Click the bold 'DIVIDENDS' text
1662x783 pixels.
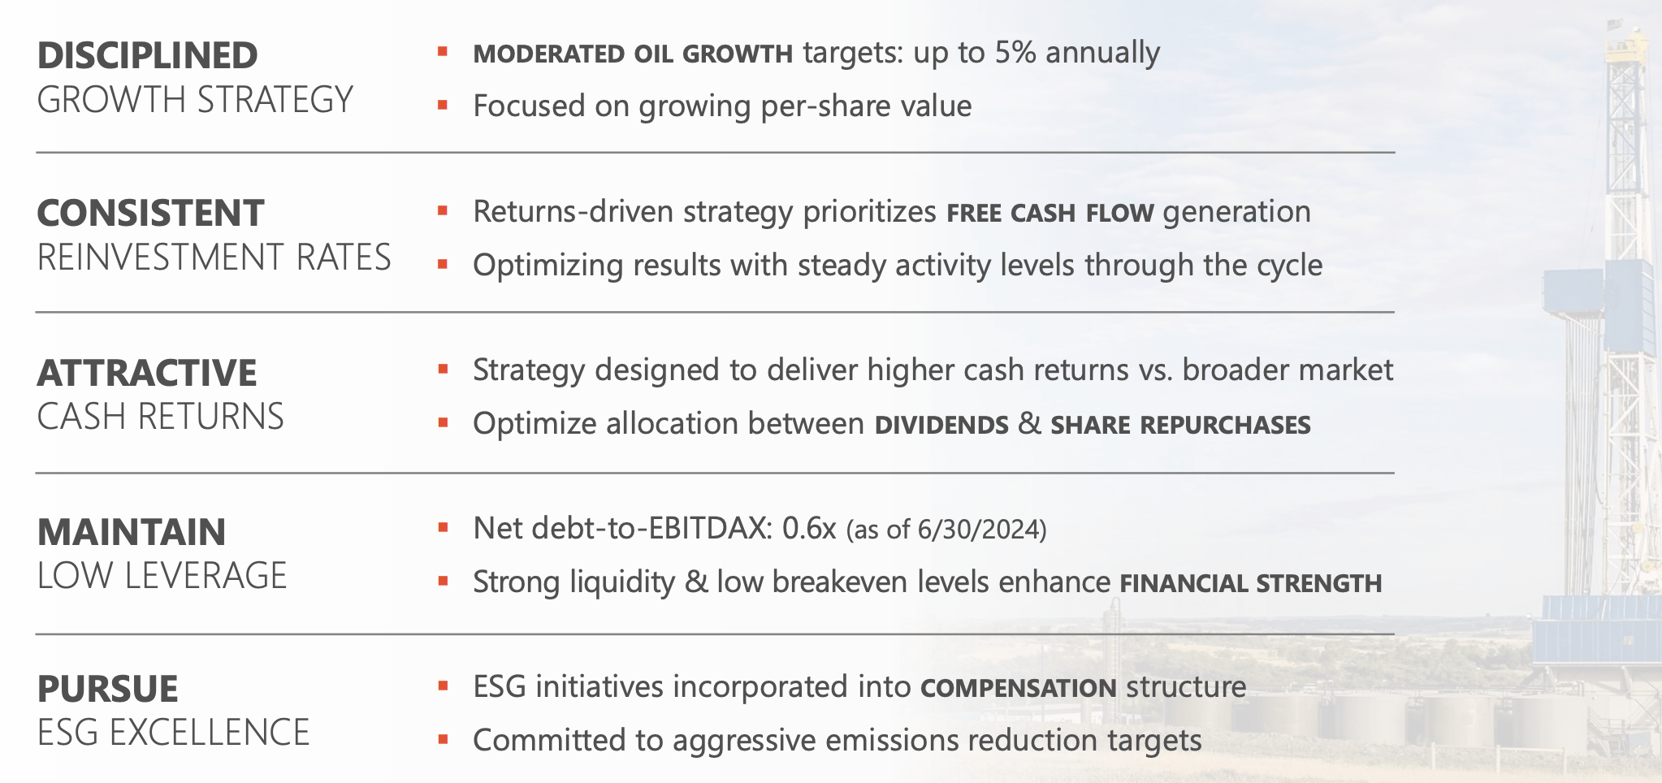pos(941,425)
